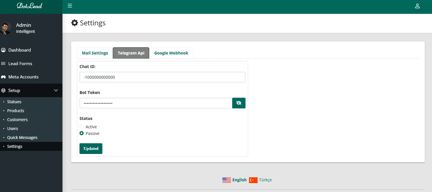Switch to the Mail Settings tab
Image resolution: width=432 pixels, height=192 pixels.
[x=95, y=53]
